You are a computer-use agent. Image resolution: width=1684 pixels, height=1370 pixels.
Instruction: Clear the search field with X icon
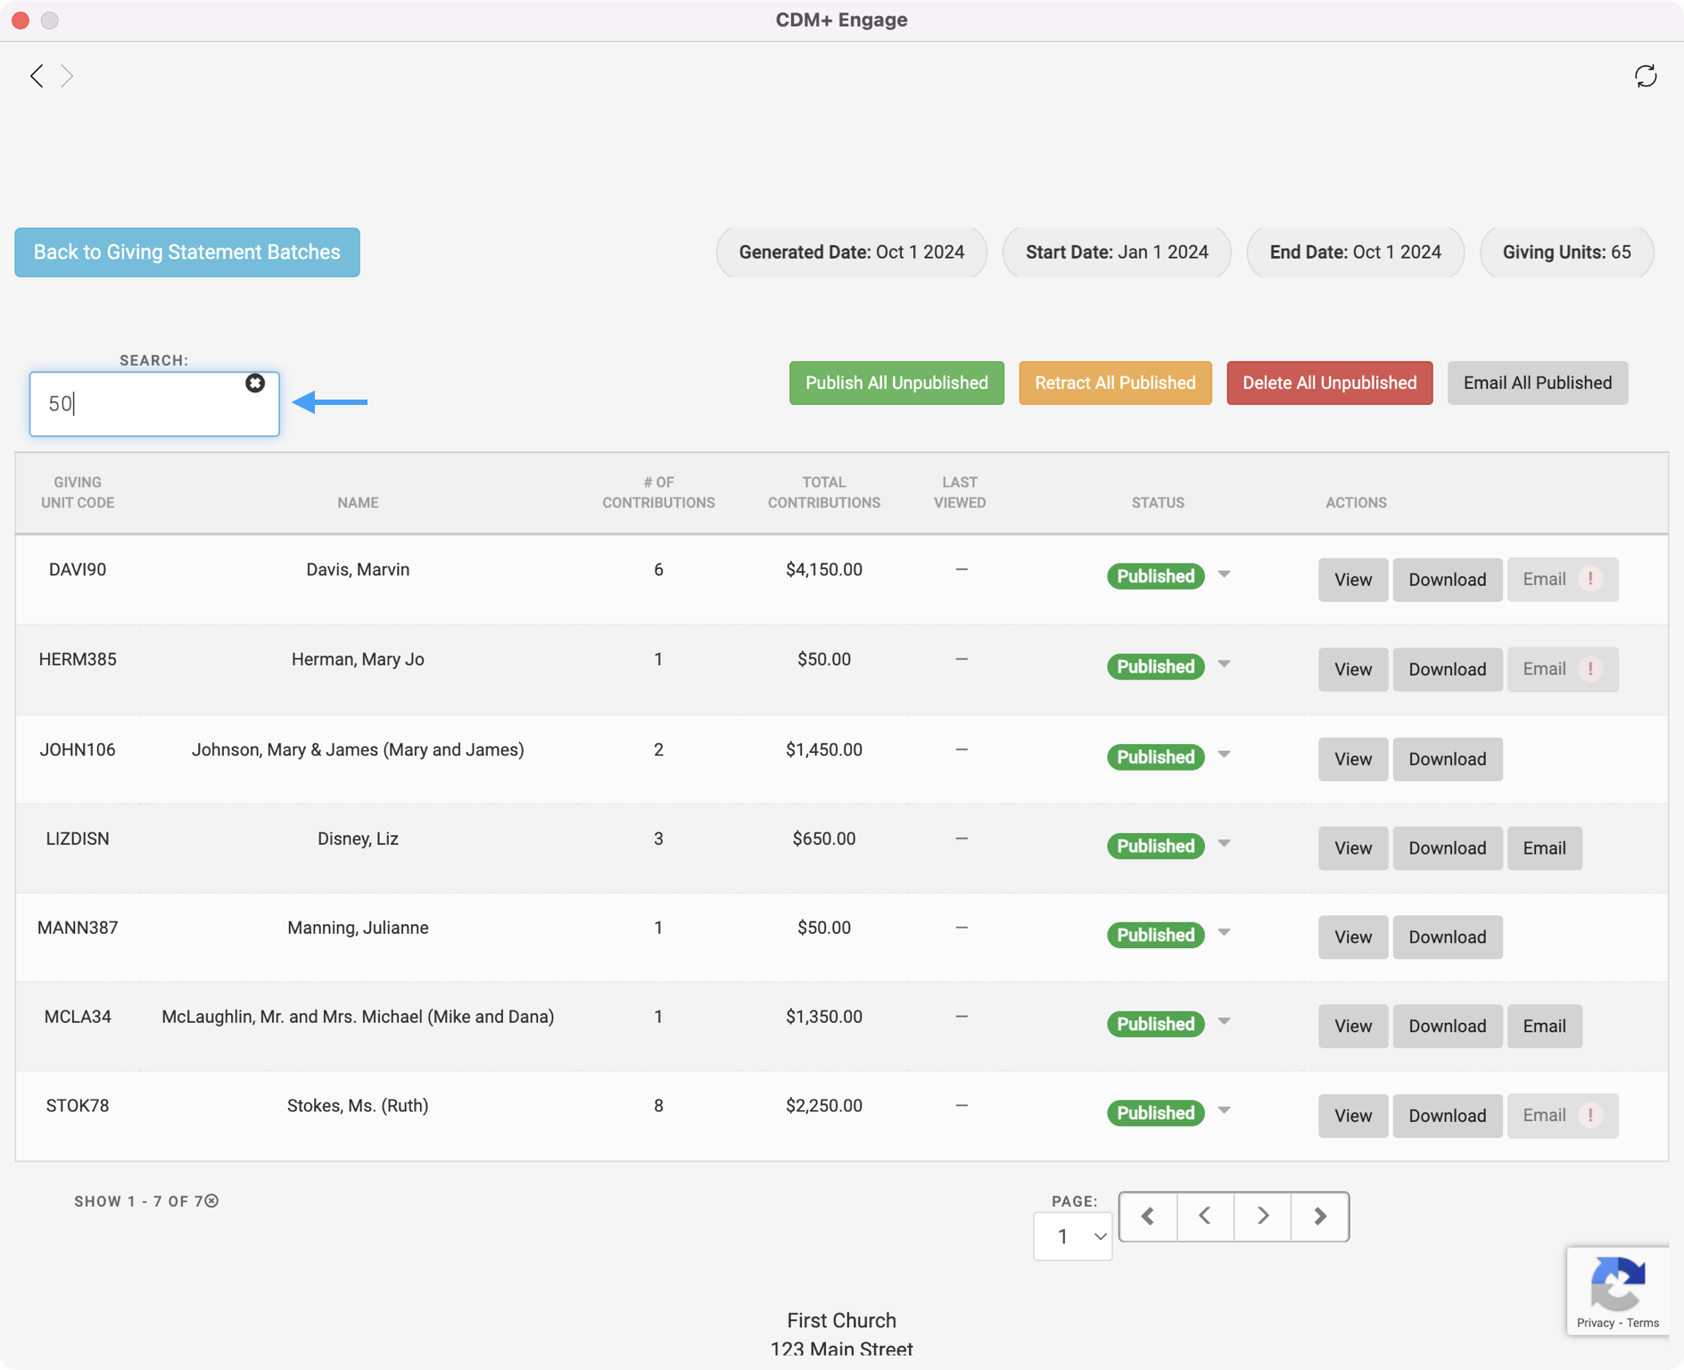[x=255, y=383]
